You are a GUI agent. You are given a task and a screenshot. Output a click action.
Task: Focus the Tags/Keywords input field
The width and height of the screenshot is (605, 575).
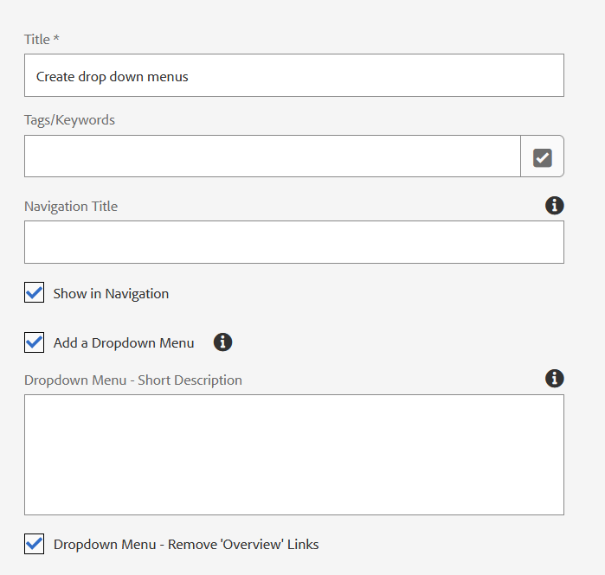click(272, 157)
